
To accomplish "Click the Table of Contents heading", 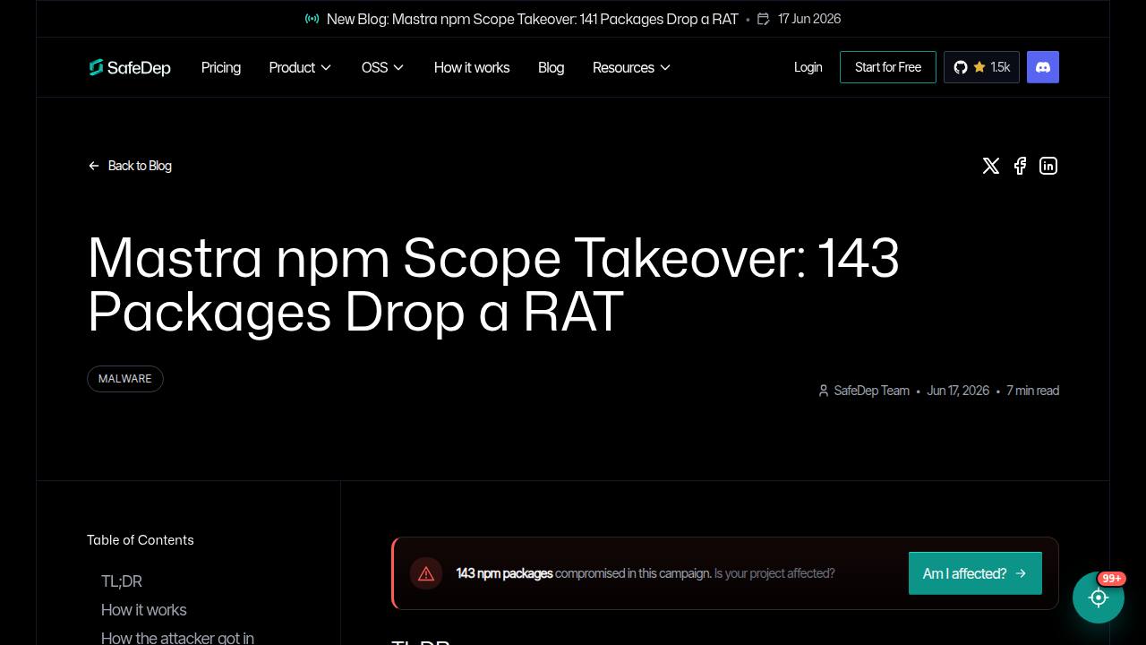I will [x=141, y=540].
